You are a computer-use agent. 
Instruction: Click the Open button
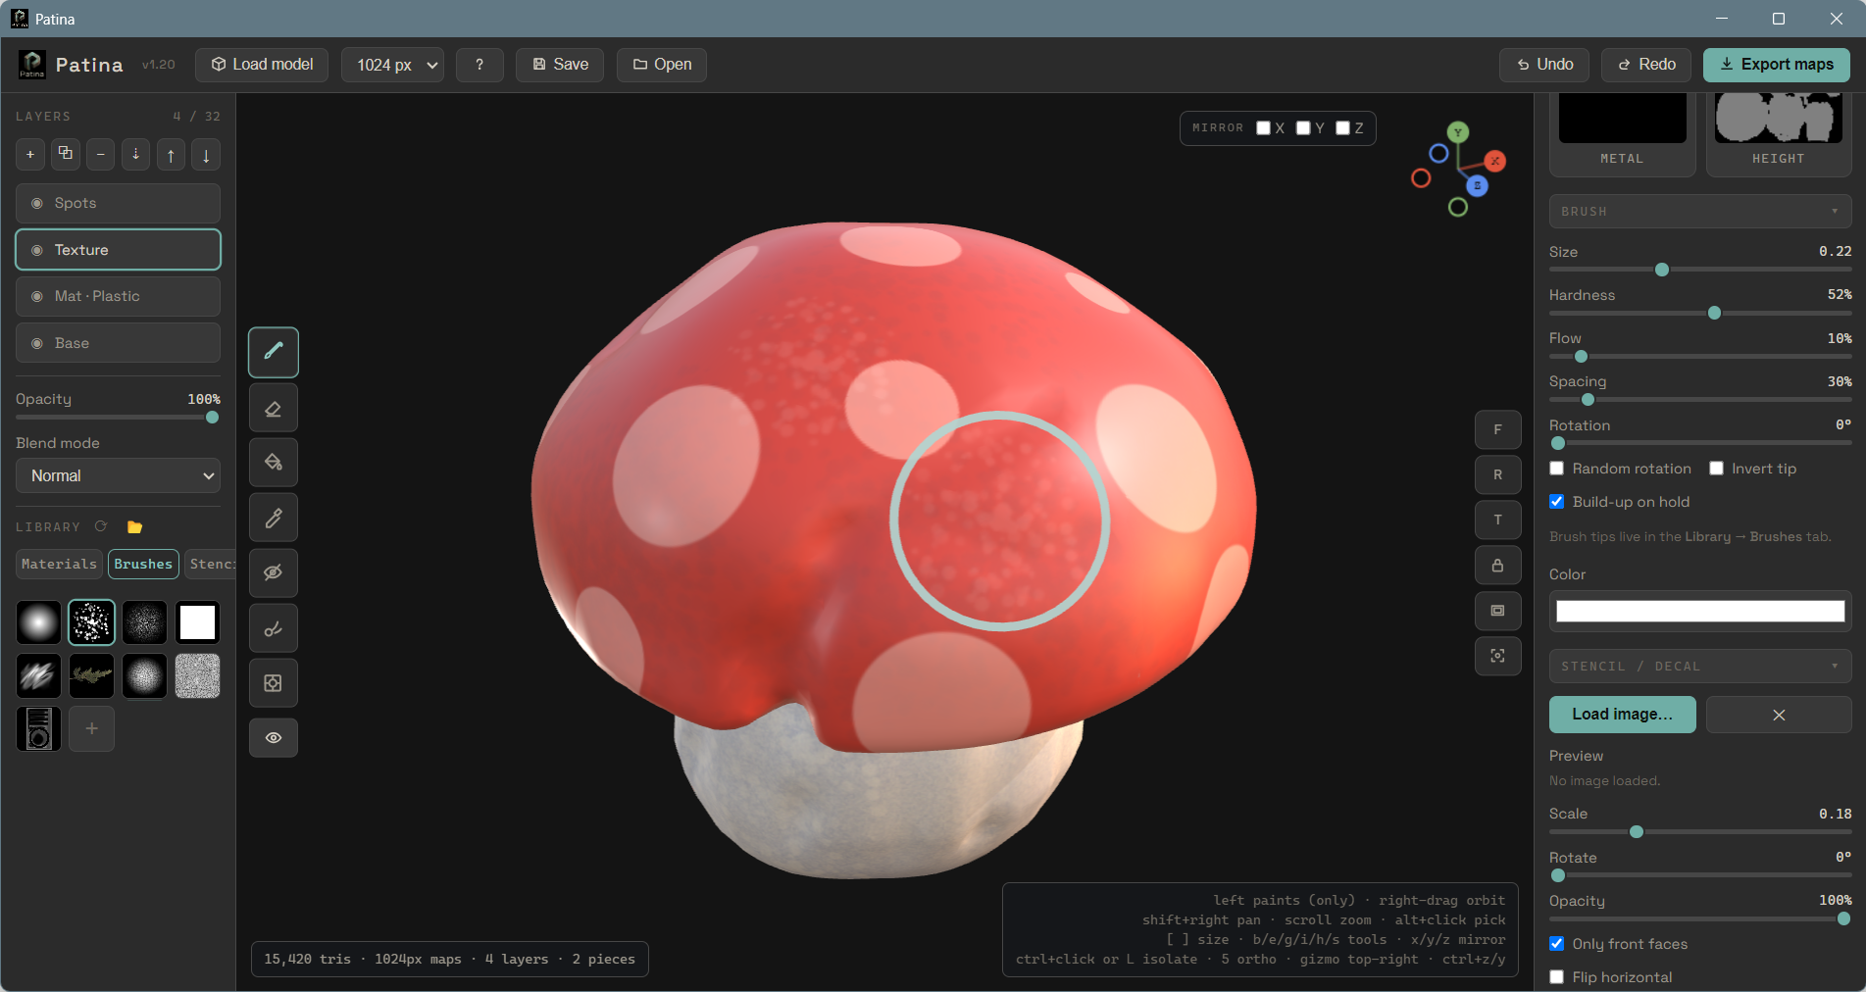point(662,65)
